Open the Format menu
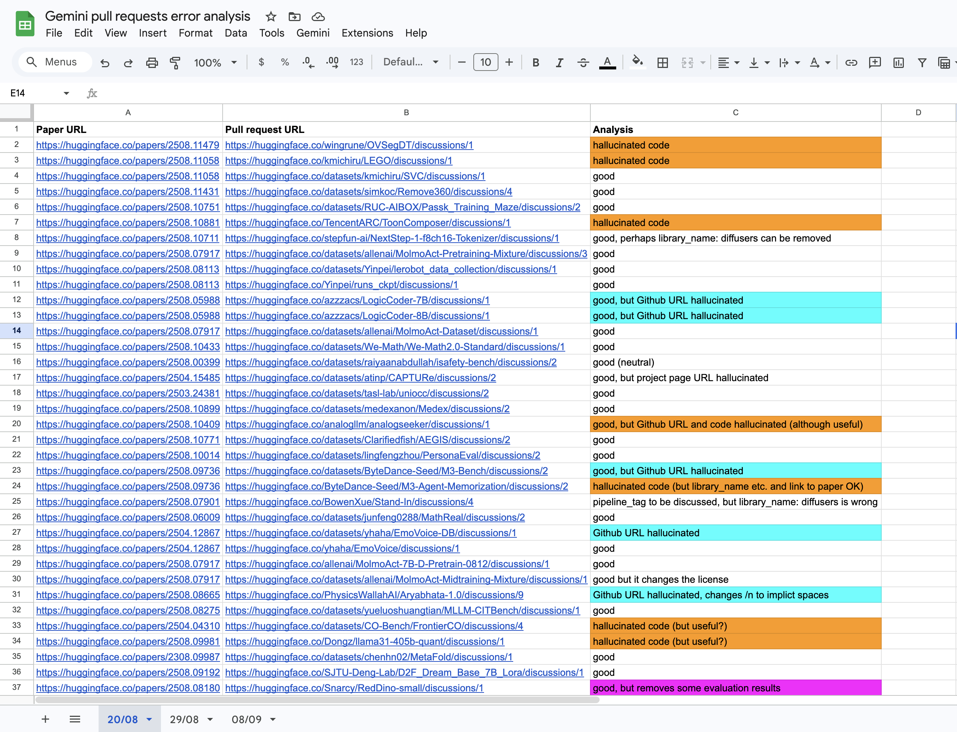This screenshot has height=732, width=957. [196, 33]
